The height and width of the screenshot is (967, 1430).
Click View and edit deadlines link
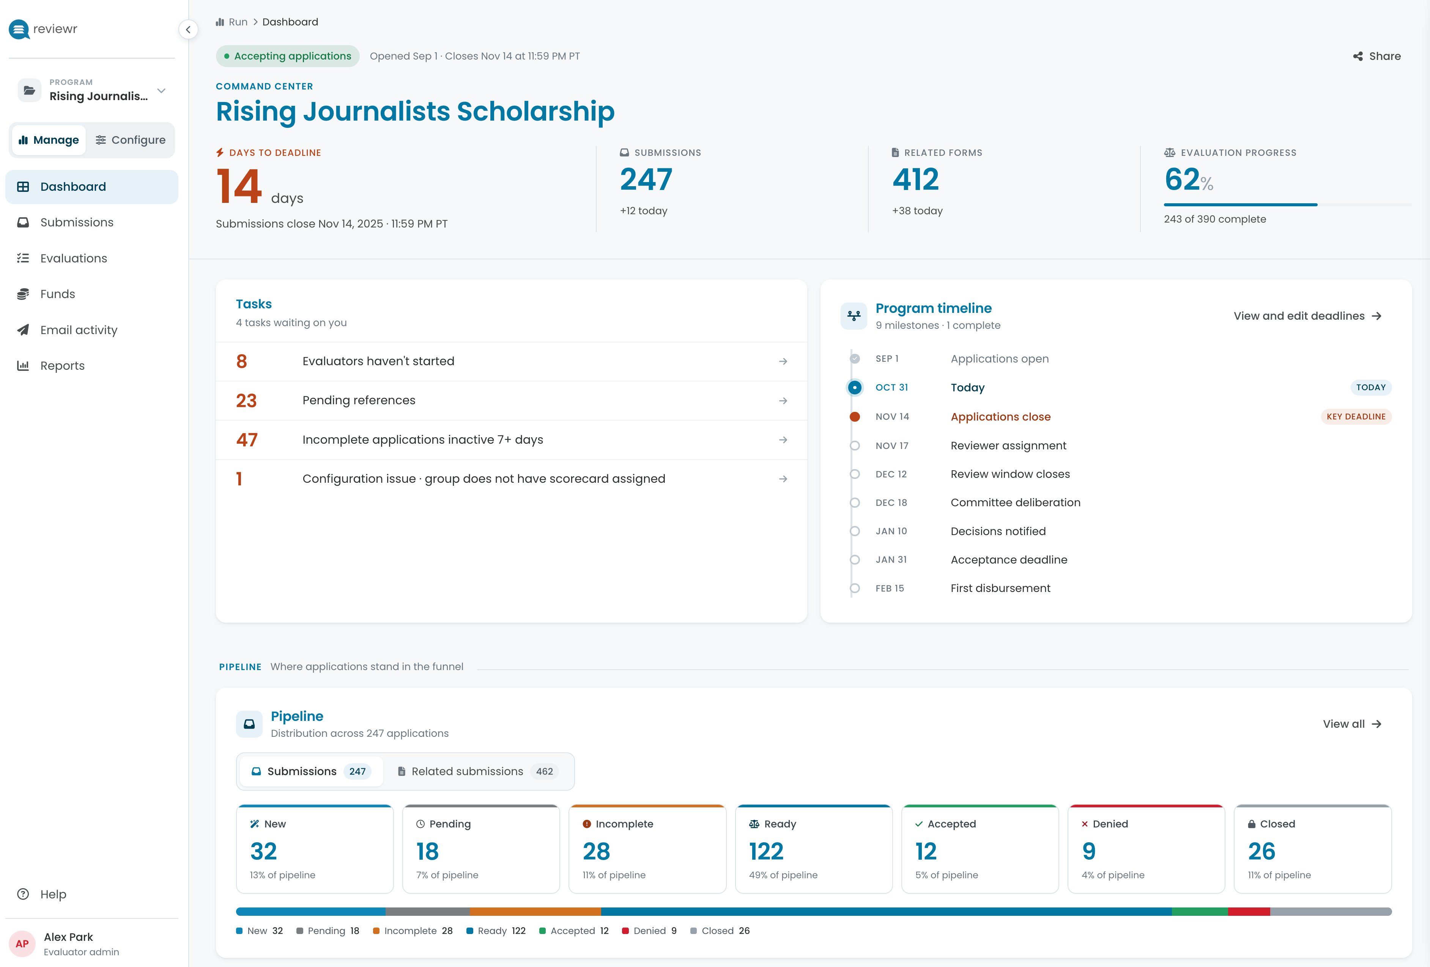(x=1307, y=316)
